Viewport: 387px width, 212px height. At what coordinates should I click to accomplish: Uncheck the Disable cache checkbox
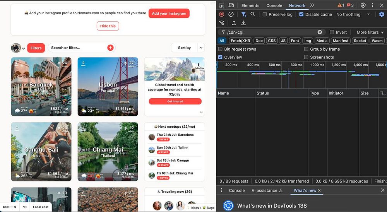(x=301, y=14)
